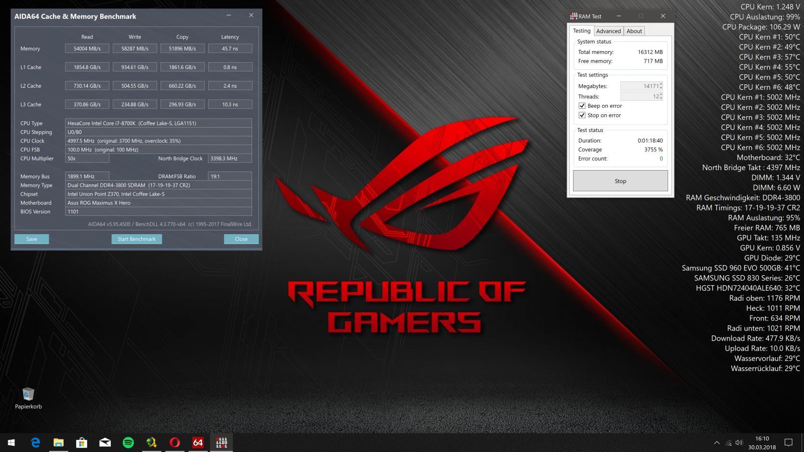Select L1 Cache Read 1854.8 GB/s
The image size is (804, 452).
87,67
